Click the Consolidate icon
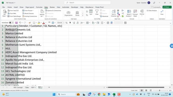Screen dimensions: 173x97 [x=123, y=11]
